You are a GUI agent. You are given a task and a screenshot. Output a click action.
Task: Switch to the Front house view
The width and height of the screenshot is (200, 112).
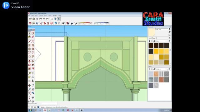coord(37,19)
